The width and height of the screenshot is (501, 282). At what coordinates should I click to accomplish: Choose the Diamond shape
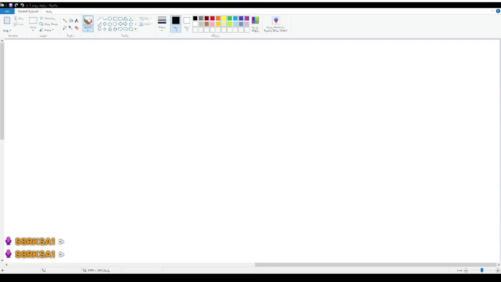105,24
